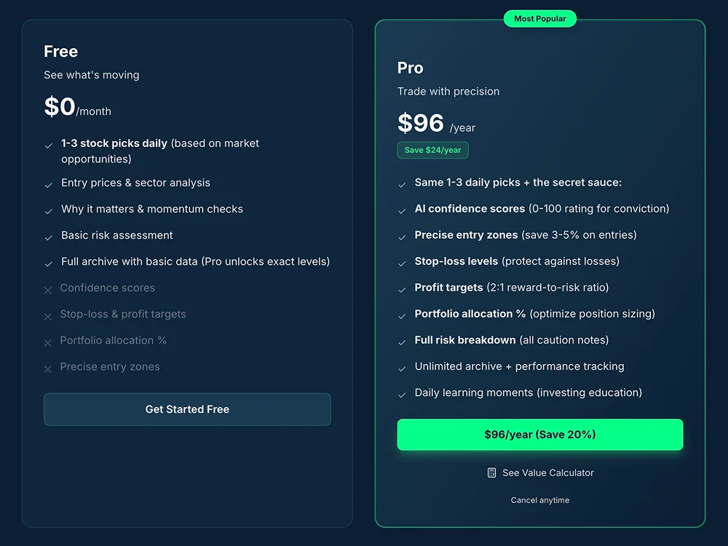Viewport: 728px width, 546px height.
Task: Click the calculator icon beside See Value Calculator
Action: coord(491,472)
